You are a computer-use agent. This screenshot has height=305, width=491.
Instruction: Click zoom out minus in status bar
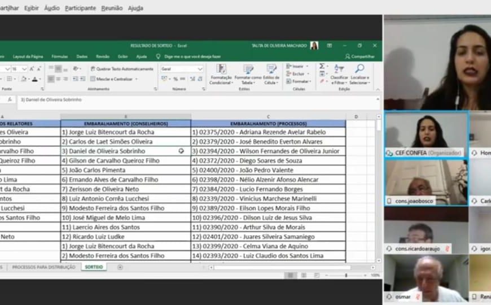tap(326, 275)
